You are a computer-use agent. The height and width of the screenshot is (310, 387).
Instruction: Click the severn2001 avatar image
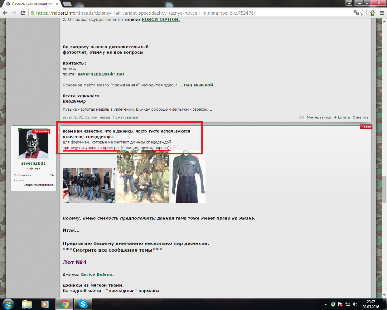pos(34,144)
